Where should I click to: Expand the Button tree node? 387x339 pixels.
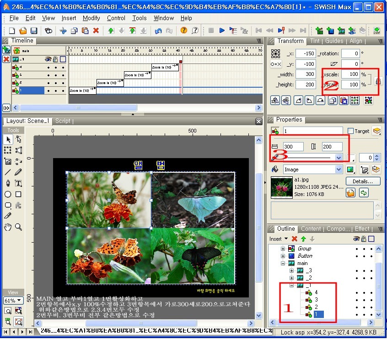pyautogui.click(x=283, y=256)
